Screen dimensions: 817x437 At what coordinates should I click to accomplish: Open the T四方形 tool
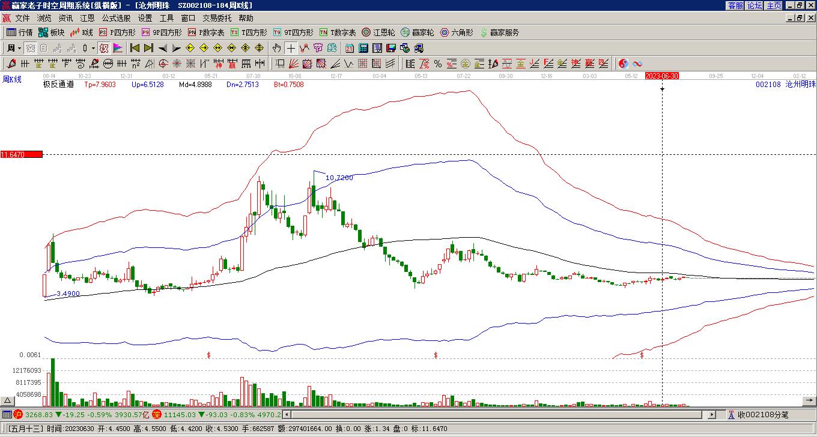point(249,32)
